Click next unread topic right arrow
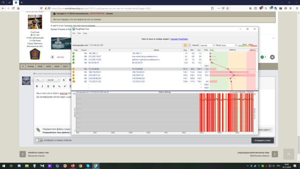300x169 pixels. (275, 154)
